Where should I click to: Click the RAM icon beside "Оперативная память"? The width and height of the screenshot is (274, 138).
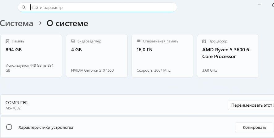tap(139, 41)
